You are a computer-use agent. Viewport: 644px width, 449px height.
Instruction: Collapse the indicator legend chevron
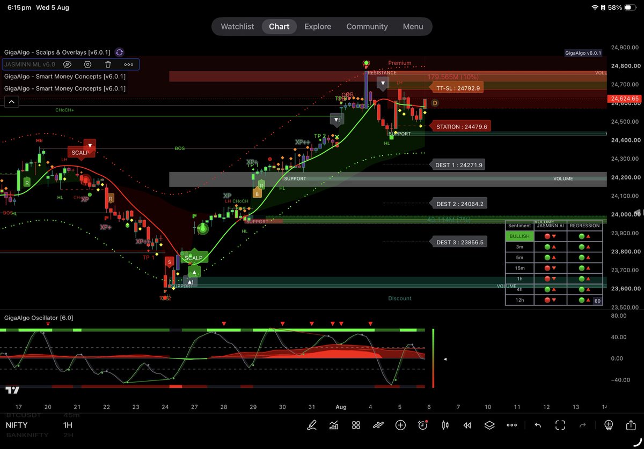[x=11, y=101]
